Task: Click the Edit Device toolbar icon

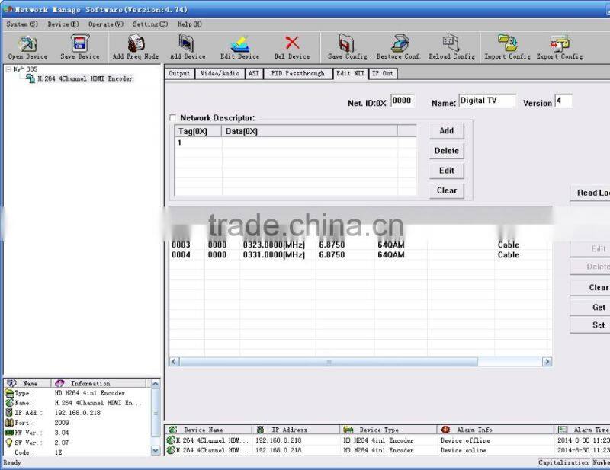Action: tap(240, 43)
